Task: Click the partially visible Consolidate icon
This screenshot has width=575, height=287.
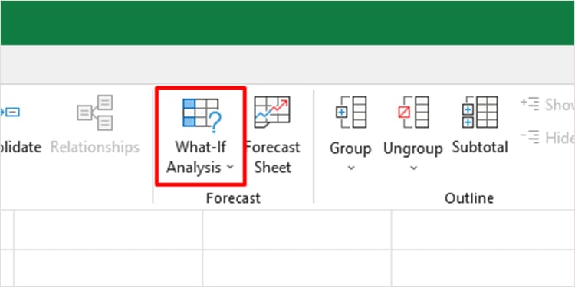Action: [10, 112]
